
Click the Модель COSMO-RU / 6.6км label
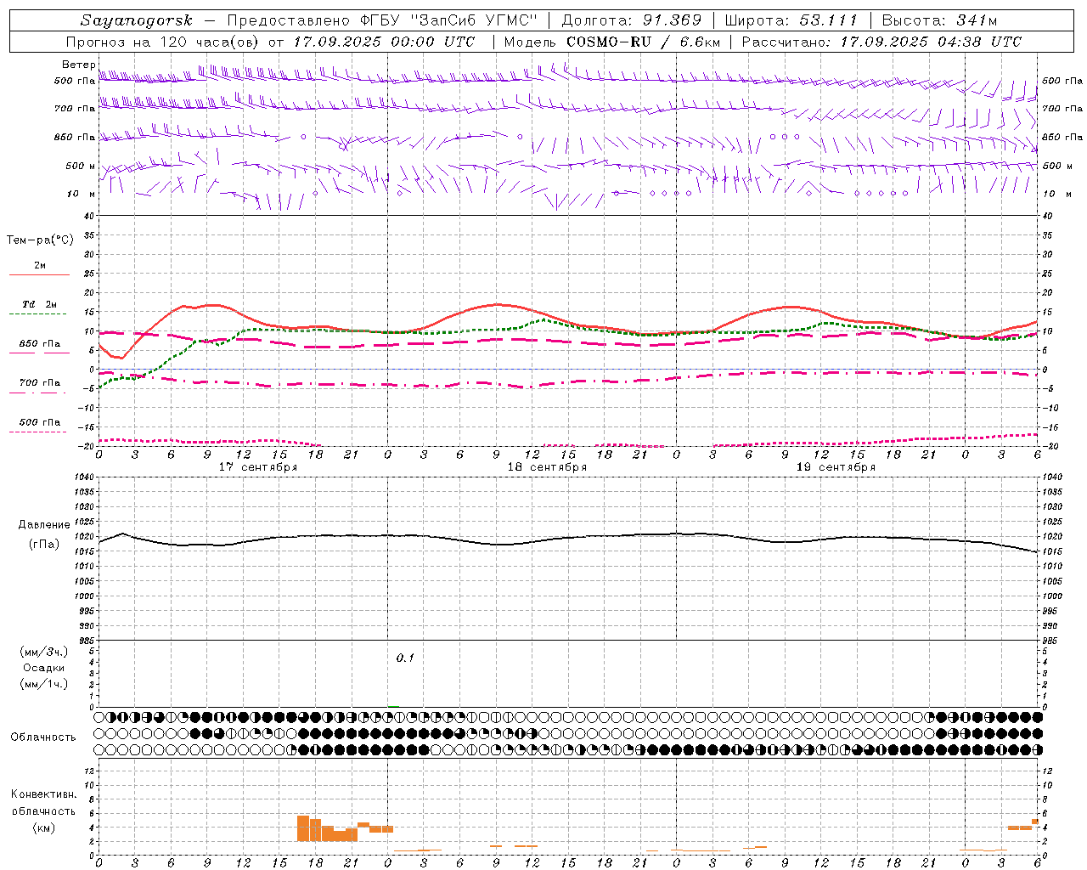tap(611, 42)
